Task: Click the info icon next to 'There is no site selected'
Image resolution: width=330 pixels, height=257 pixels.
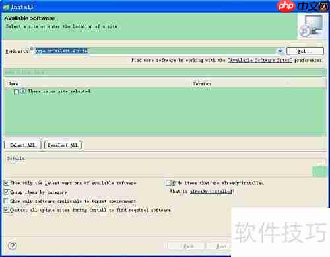Action: point(23,91)
